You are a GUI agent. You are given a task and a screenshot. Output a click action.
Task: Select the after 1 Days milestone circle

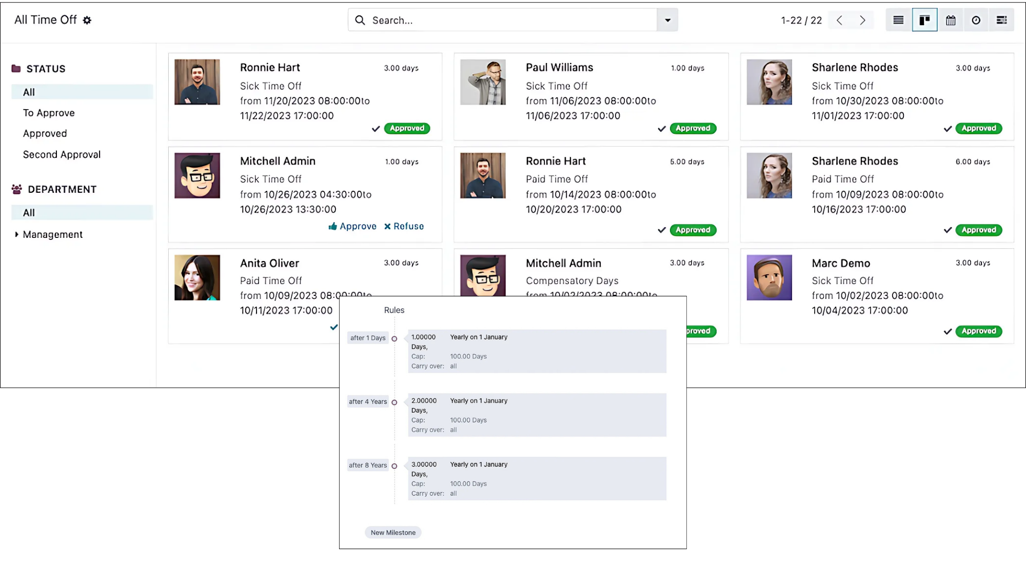point(394,338)
